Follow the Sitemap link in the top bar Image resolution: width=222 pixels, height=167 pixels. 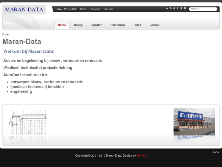(109, 9)
